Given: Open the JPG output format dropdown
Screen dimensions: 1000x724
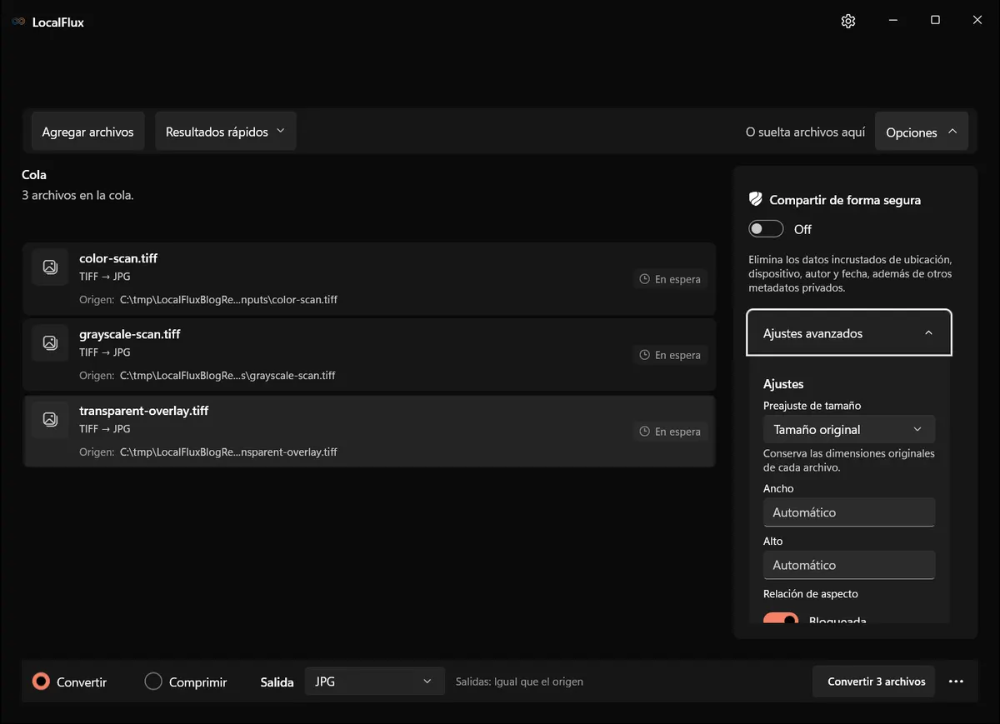Looking at the screenshot, I should coord(374,682).
